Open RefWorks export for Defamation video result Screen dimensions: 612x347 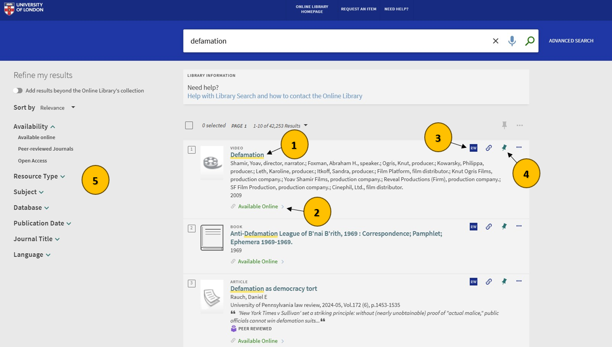[473, 148]
